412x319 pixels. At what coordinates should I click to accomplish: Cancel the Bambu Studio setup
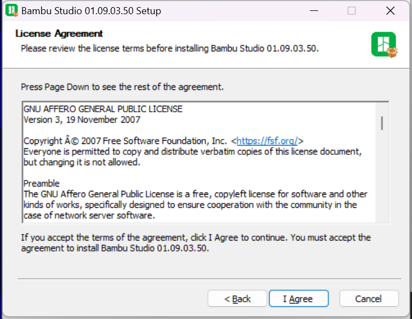[369, 298]
